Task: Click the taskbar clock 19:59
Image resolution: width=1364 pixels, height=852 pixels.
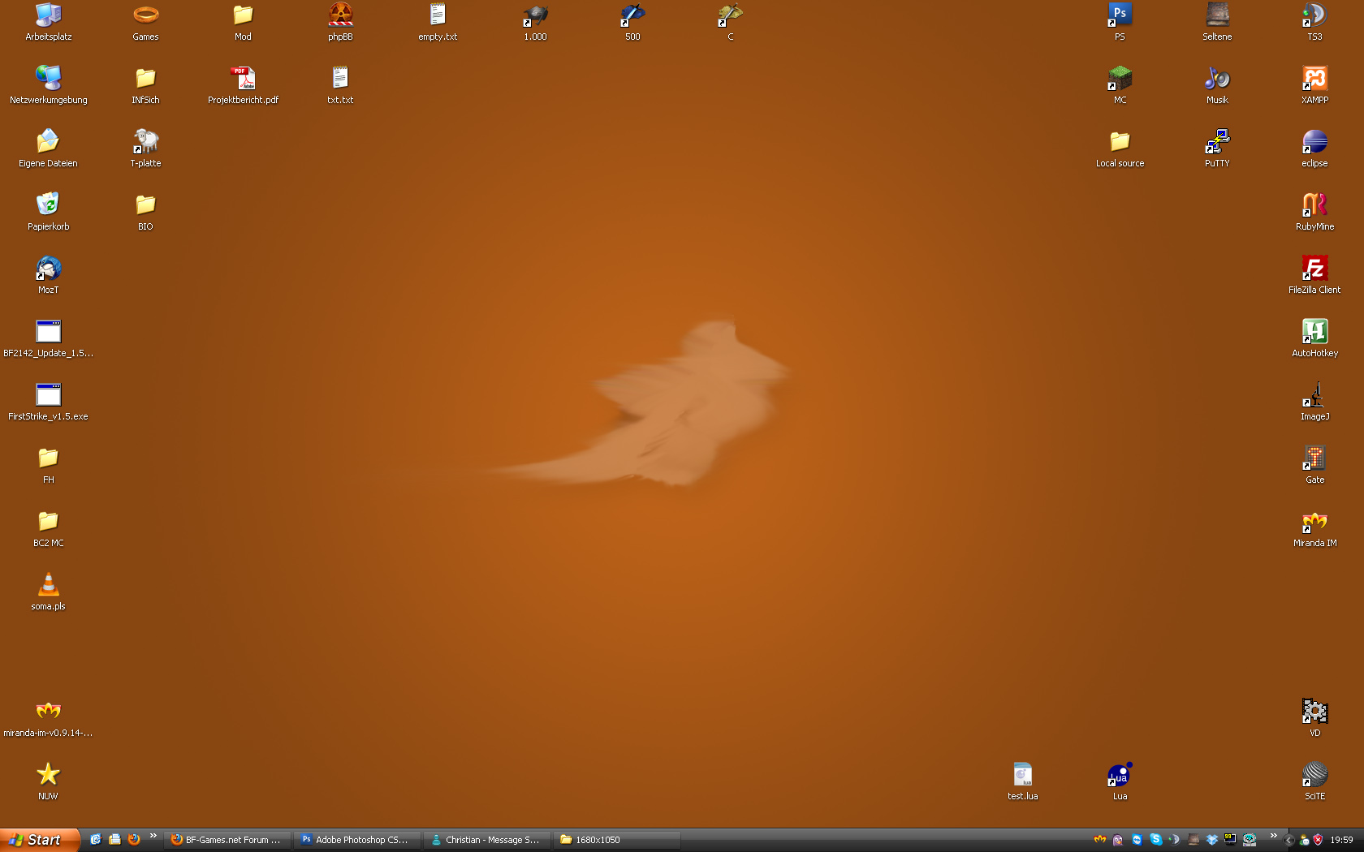Action: coord(1341,840)
